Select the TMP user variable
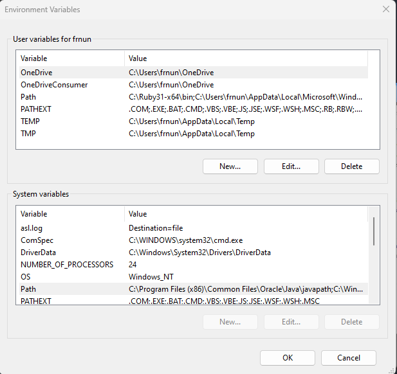 click(x=30, y=134)
